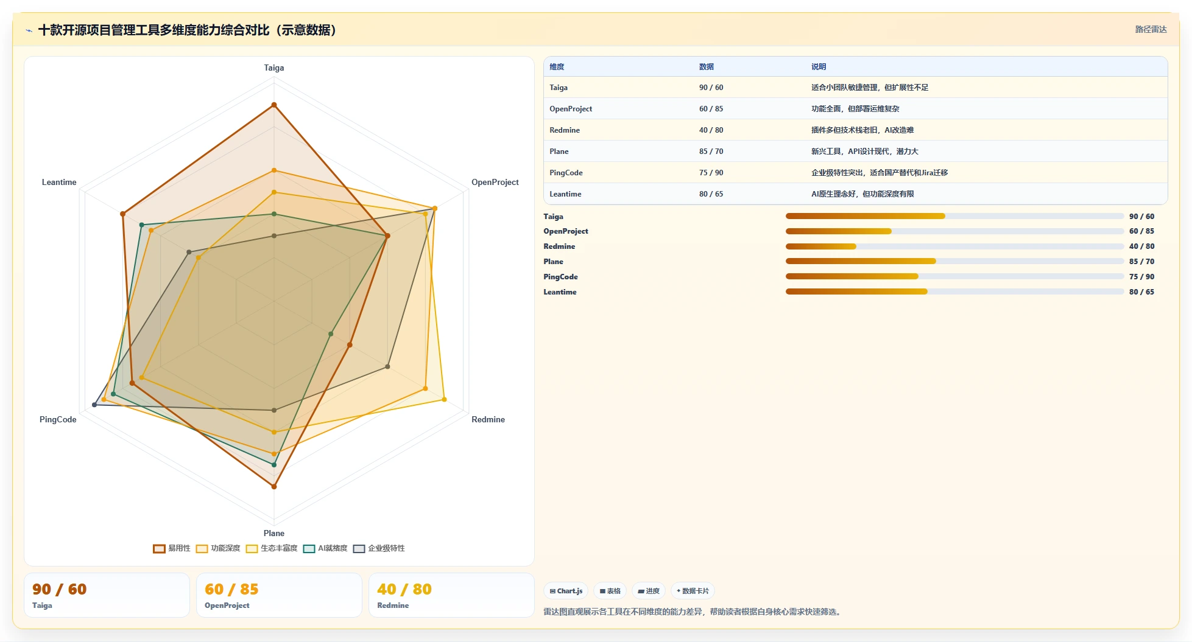This screenshot has width=1192, height=642.
Task: Click the Leantime progress bar
Action: click(x=954, y=291)
